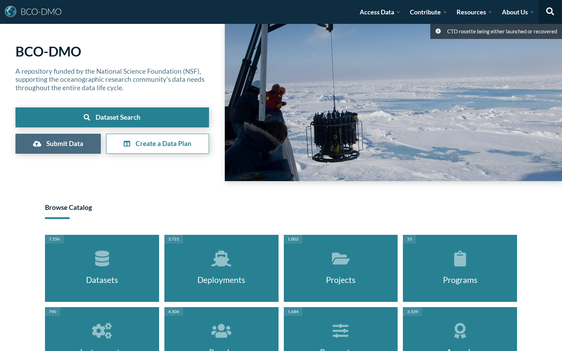Open the Access Data menu
Viewport: 562px width, 351px height.
pyautogui.click(x=377, y=12)
